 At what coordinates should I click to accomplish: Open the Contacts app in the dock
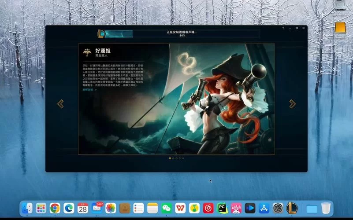pos(125,208)
